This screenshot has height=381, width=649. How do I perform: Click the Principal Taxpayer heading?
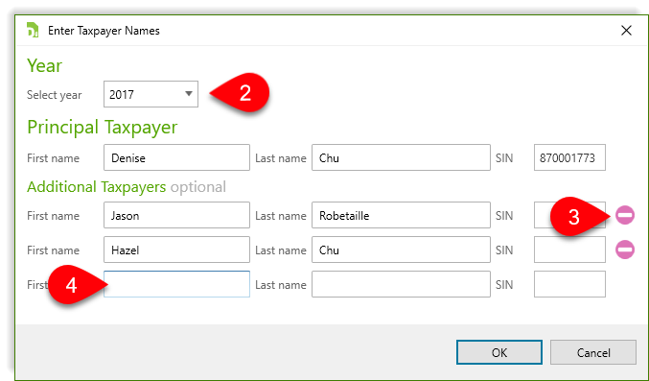pyautogui.click(x=103, y=127)
